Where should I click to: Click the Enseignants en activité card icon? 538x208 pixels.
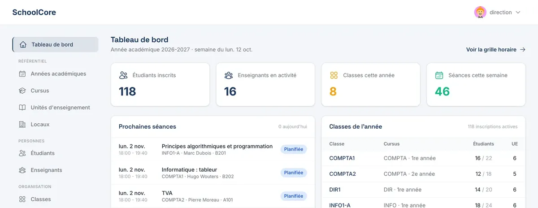(x=229, y=75)
